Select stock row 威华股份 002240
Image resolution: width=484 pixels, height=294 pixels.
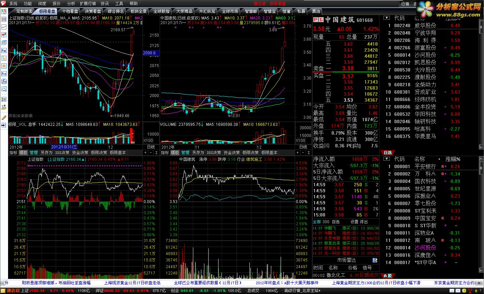431,26
